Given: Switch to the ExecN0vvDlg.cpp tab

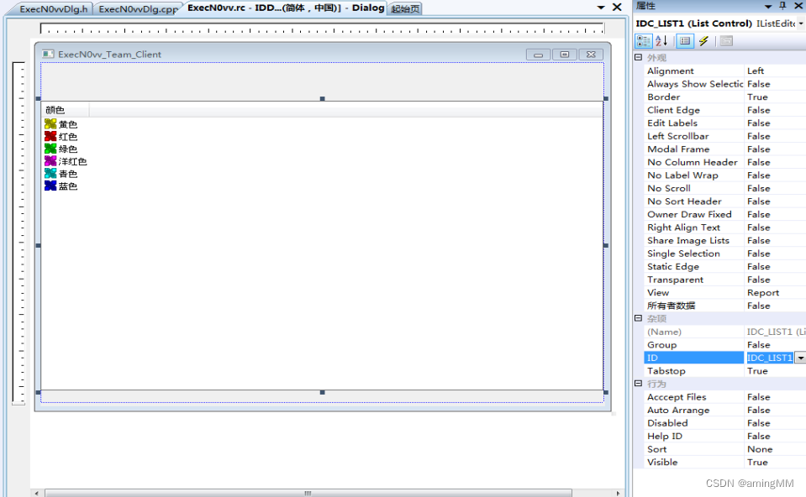Looking at the screenshot, I should (x=139, y=8).
